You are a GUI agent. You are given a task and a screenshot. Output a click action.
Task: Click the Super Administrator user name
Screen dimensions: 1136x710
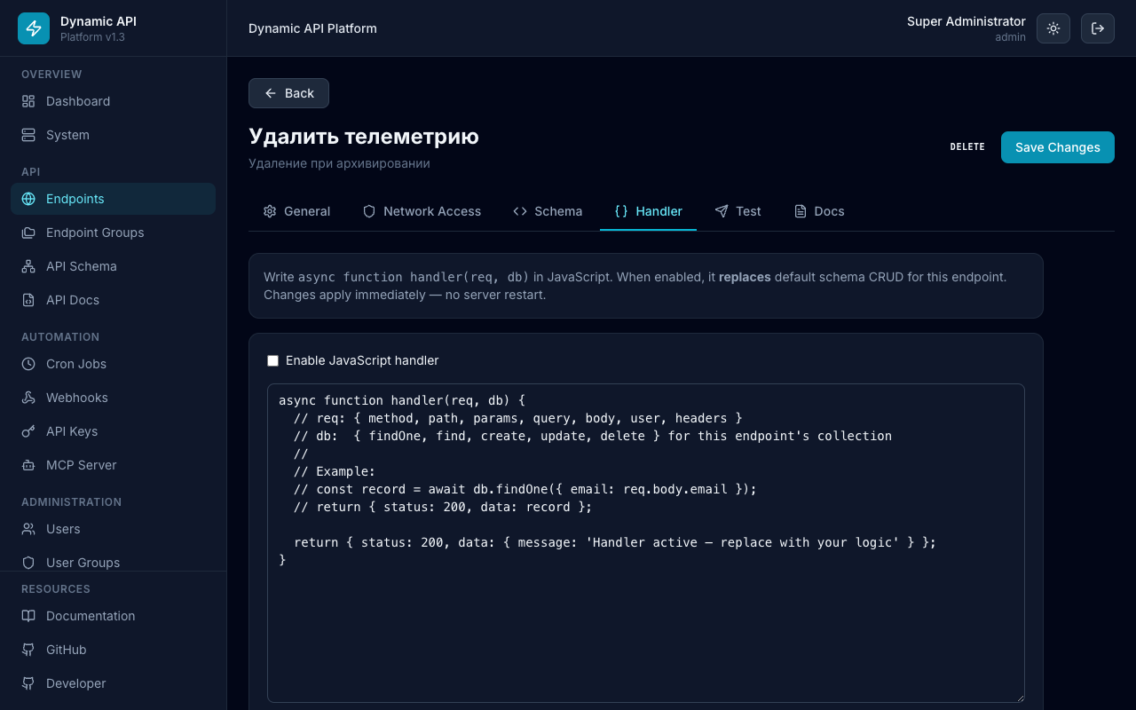pyautogui.click(x=966, y=21)
